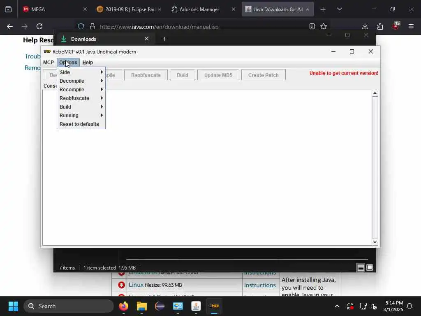
Task: Open the Firefox application menu
Action: [411, 26]
